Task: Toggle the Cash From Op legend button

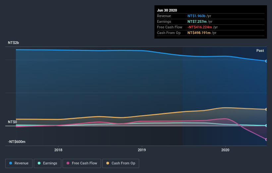Action: pos(121,163)
